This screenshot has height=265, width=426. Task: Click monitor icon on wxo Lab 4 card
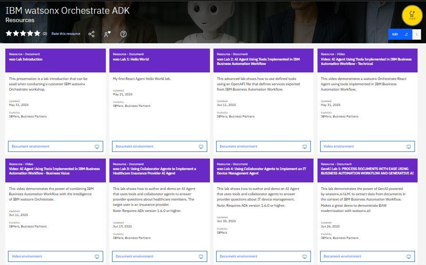coord(305,257)
